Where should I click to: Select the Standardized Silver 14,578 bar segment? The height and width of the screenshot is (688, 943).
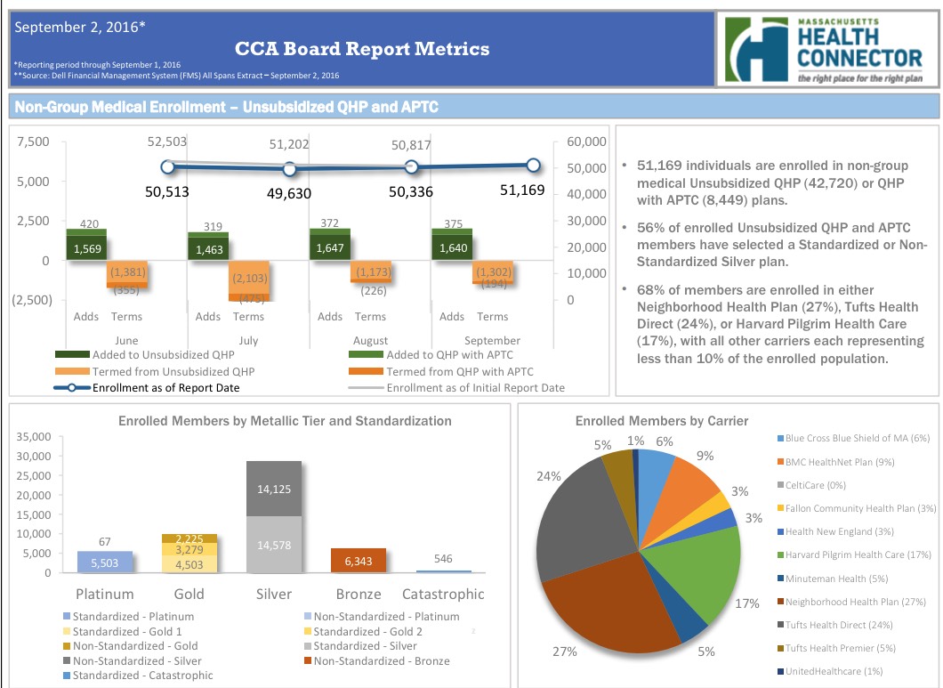click(x=274, y=544)
